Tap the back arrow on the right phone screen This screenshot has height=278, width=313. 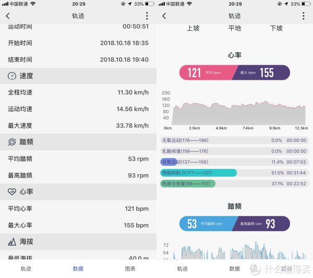(x=164, y=16)
